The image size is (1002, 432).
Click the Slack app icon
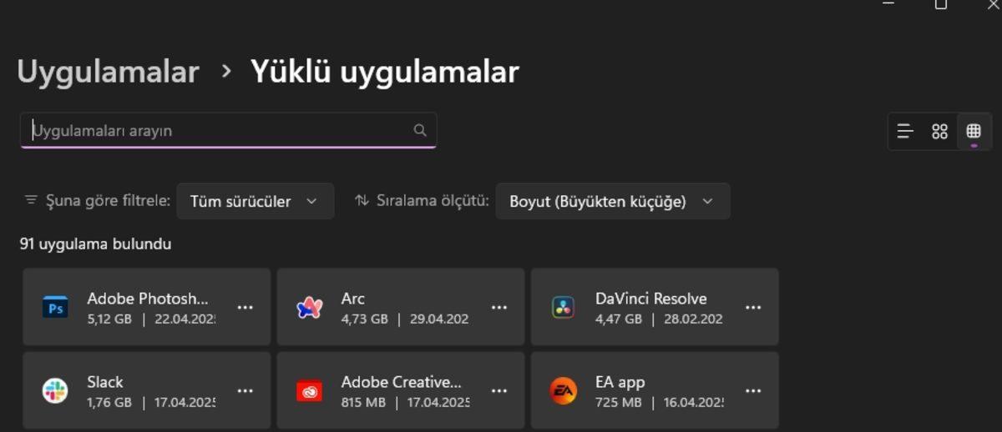click(55, 390)
